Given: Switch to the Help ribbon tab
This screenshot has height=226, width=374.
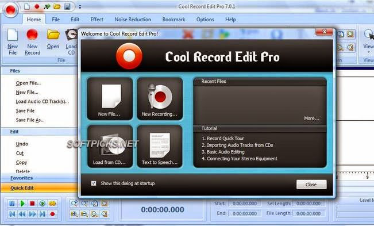Looking at the screenshot, I should [230, 20].
